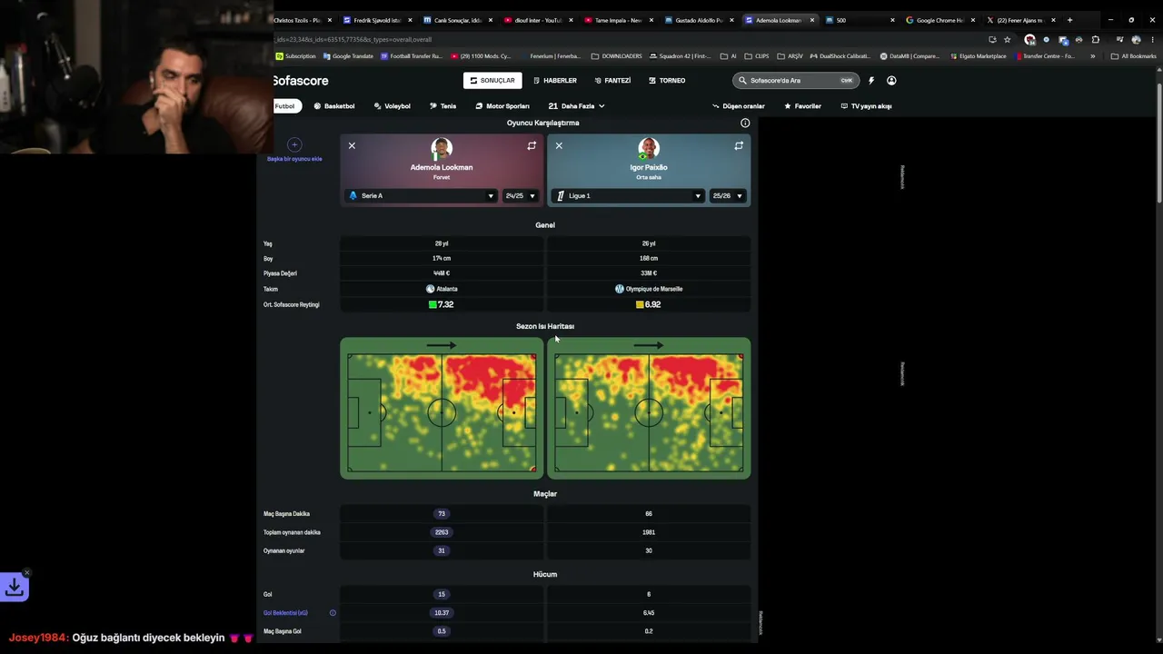
Task: Open the HABERLER section
Action: (554, 81)
